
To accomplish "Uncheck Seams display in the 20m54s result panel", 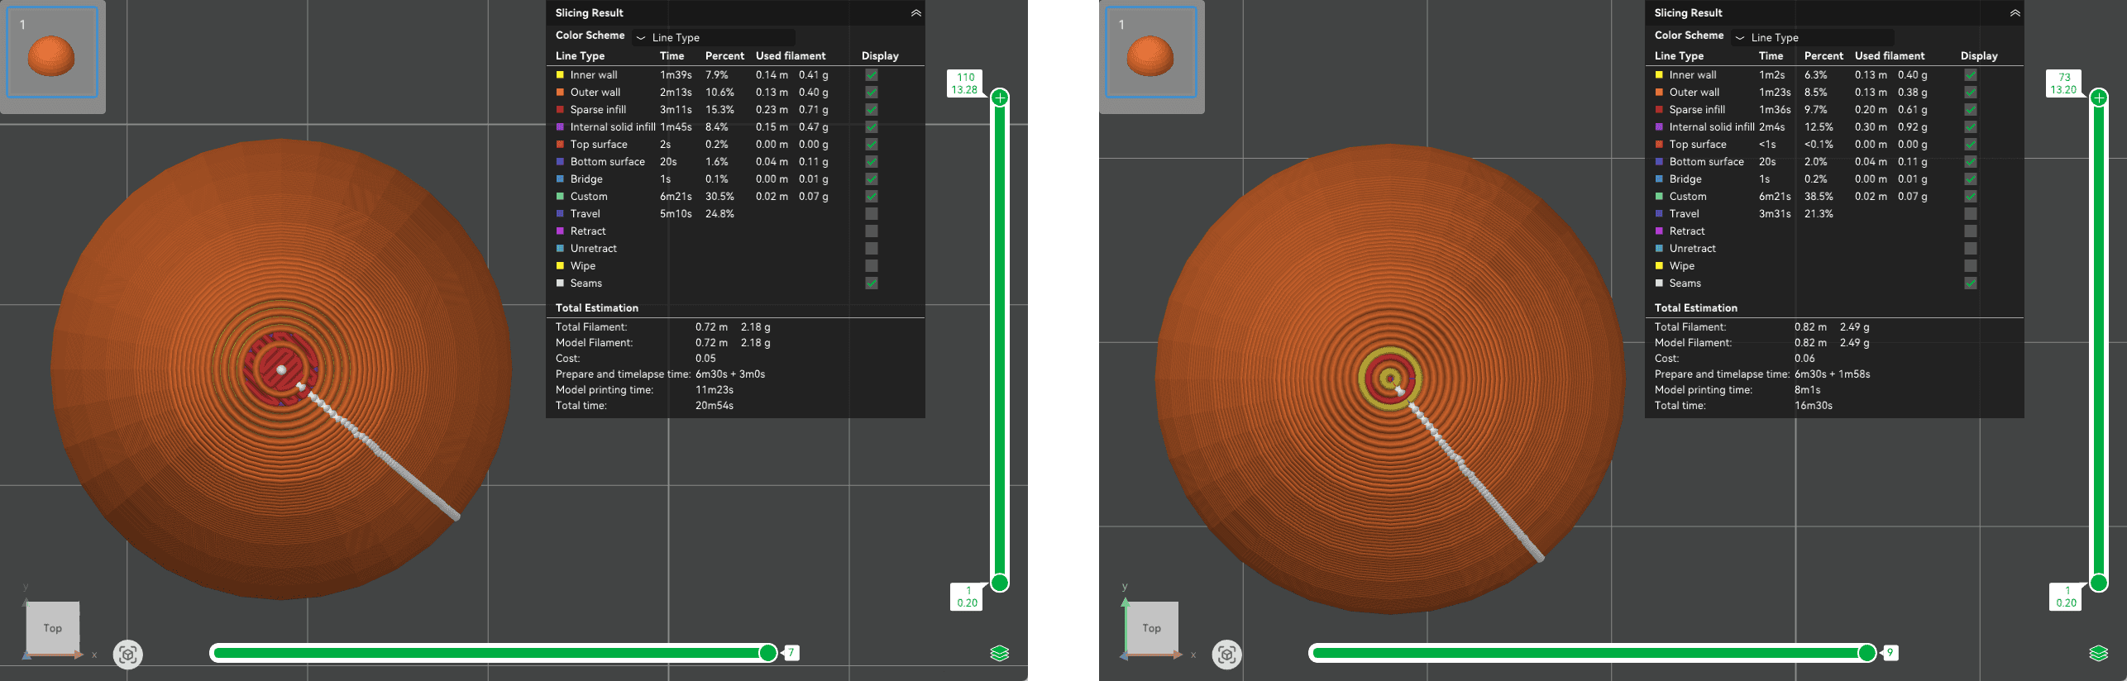I will pyautogui.click(x=872, y=283).
